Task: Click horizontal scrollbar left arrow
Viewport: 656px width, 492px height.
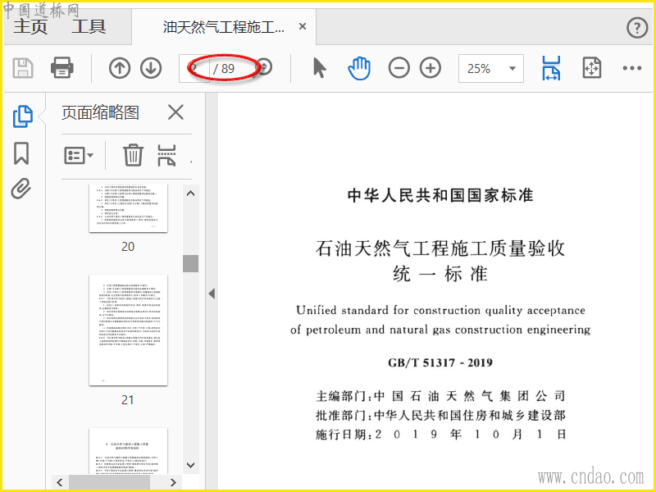Action: [60, 482]
